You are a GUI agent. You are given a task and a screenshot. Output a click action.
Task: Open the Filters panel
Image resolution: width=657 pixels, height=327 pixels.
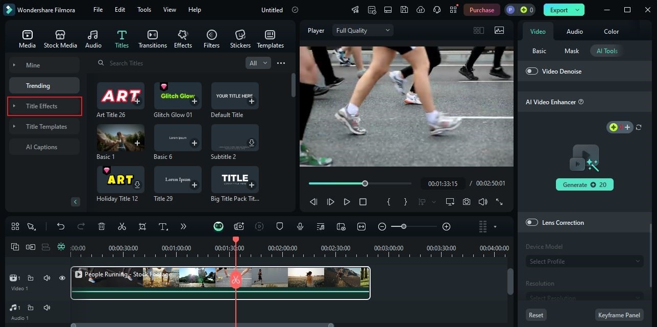[211, 39]
